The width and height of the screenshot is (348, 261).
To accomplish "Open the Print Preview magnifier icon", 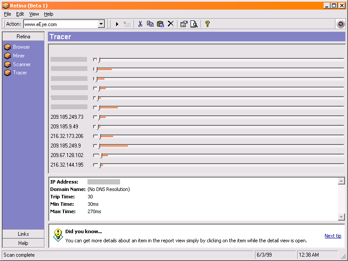I will [x=194, y=24].
